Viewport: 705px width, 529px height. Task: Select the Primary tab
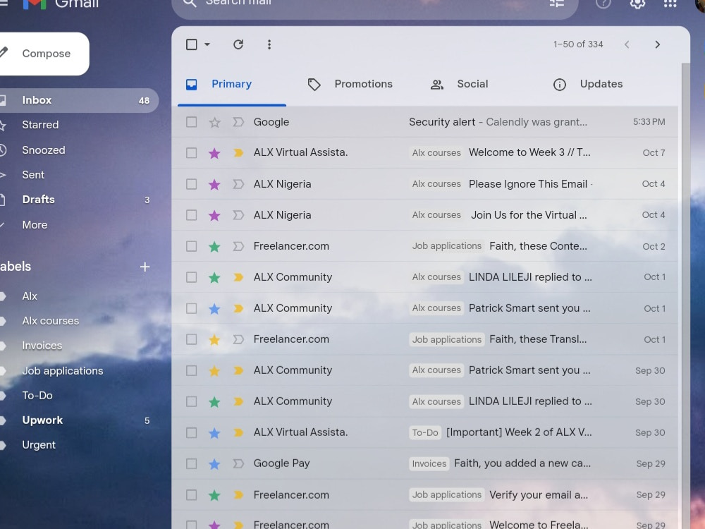(232, 84)
